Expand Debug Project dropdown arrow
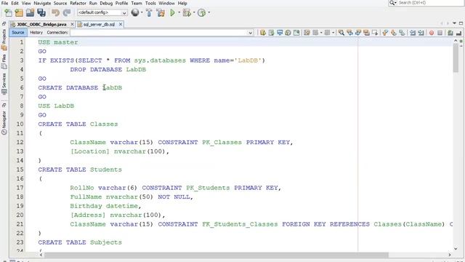465x262 pixels. coord(194,13)
